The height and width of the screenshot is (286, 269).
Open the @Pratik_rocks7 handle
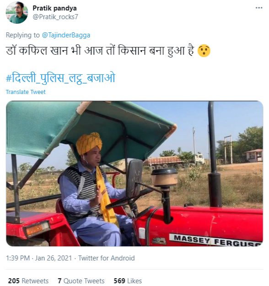pyautogui.click(x=55, y=17)
